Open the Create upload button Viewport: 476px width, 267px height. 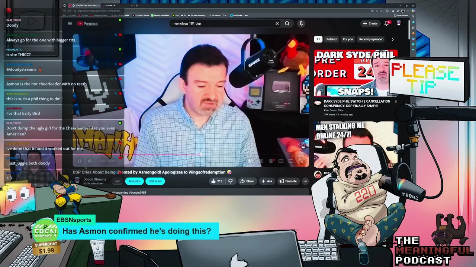(x=370, y=23)
